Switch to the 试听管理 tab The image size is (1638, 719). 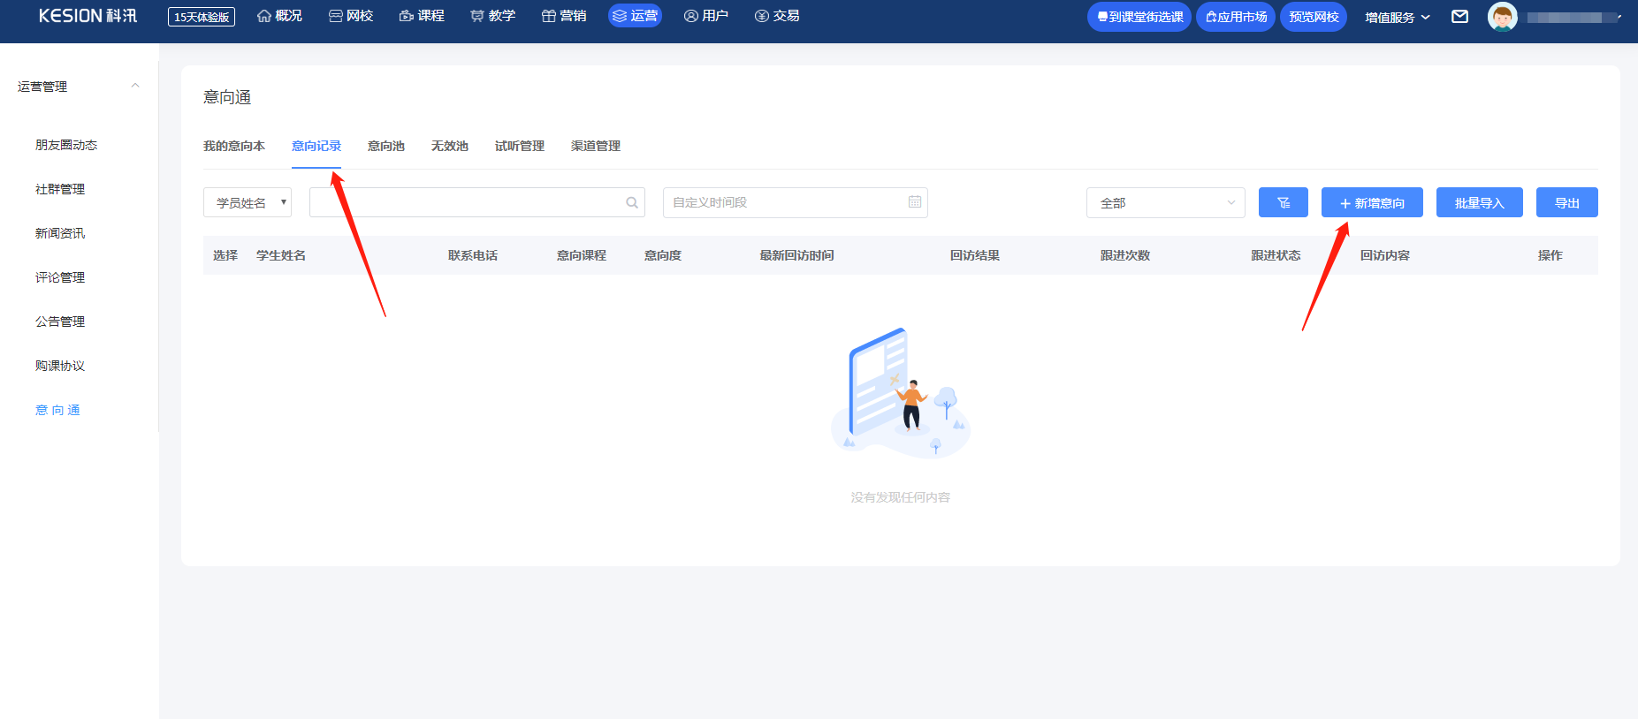(520, 146)
